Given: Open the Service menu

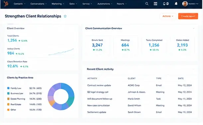Looking at the screenshot, I should [x=87, y=4].
